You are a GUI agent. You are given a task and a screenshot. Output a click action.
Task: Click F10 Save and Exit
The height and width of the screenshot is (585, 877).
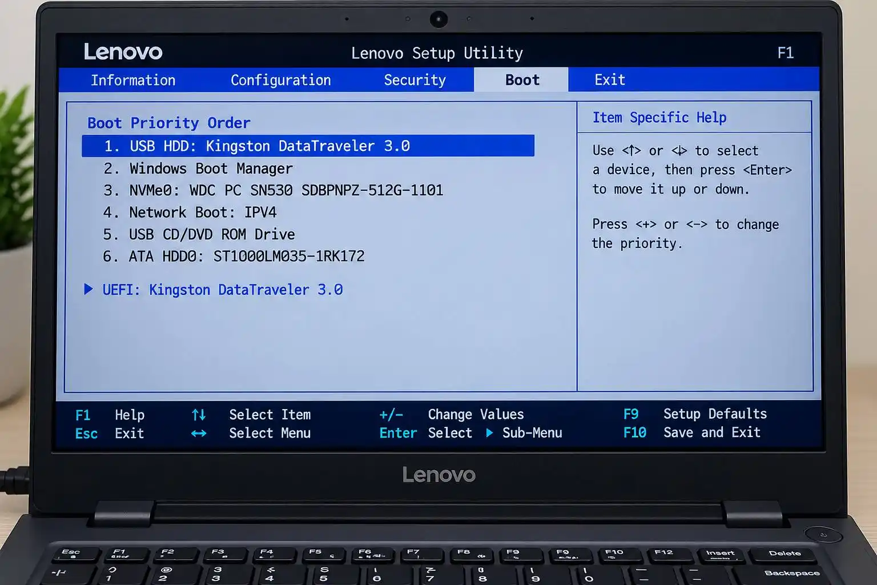coord(691,432)
